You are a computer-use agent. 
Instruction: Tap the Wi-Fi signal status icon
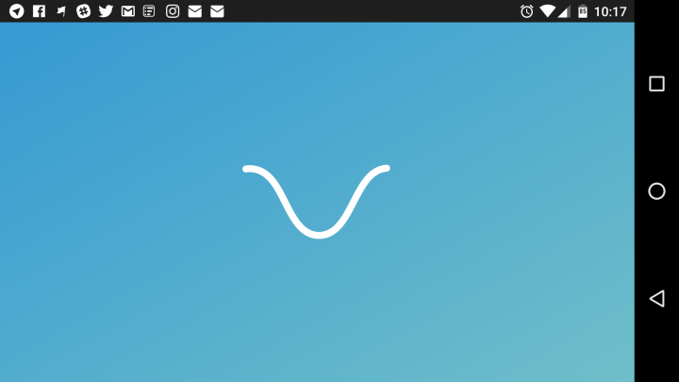coord(548,11)
